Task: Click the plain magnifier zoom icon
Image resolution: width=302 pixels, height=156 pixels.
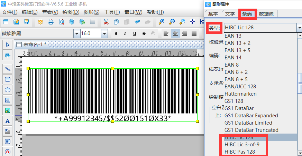Action: [x=182, y=22]
